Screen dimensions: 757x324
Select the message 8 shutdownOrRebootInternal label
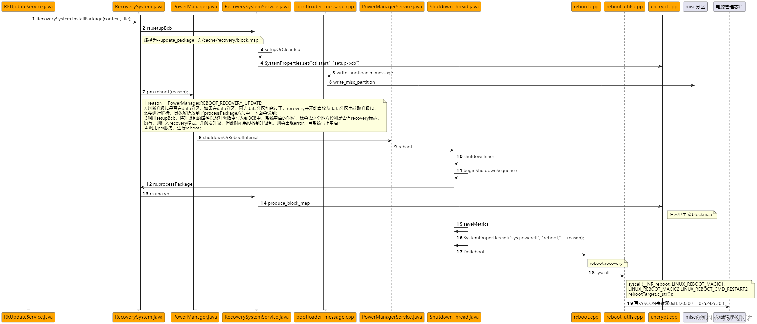pyautogui.click(x=229, y=137)
